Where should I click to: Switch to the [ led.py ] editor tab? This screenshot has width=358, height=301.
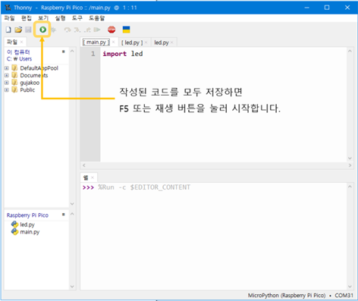coord(132,42)
